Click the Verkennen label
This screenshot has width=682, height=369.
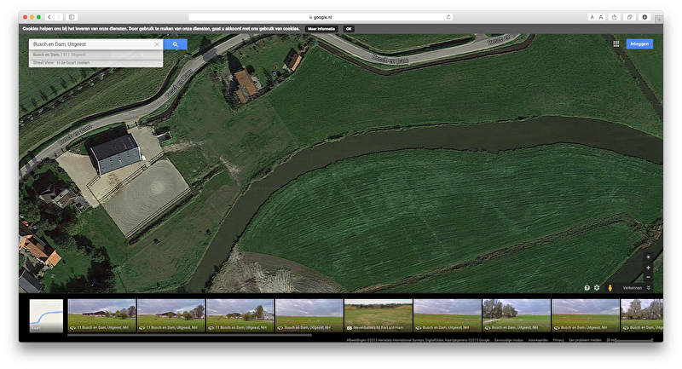[x=632, y=288]
